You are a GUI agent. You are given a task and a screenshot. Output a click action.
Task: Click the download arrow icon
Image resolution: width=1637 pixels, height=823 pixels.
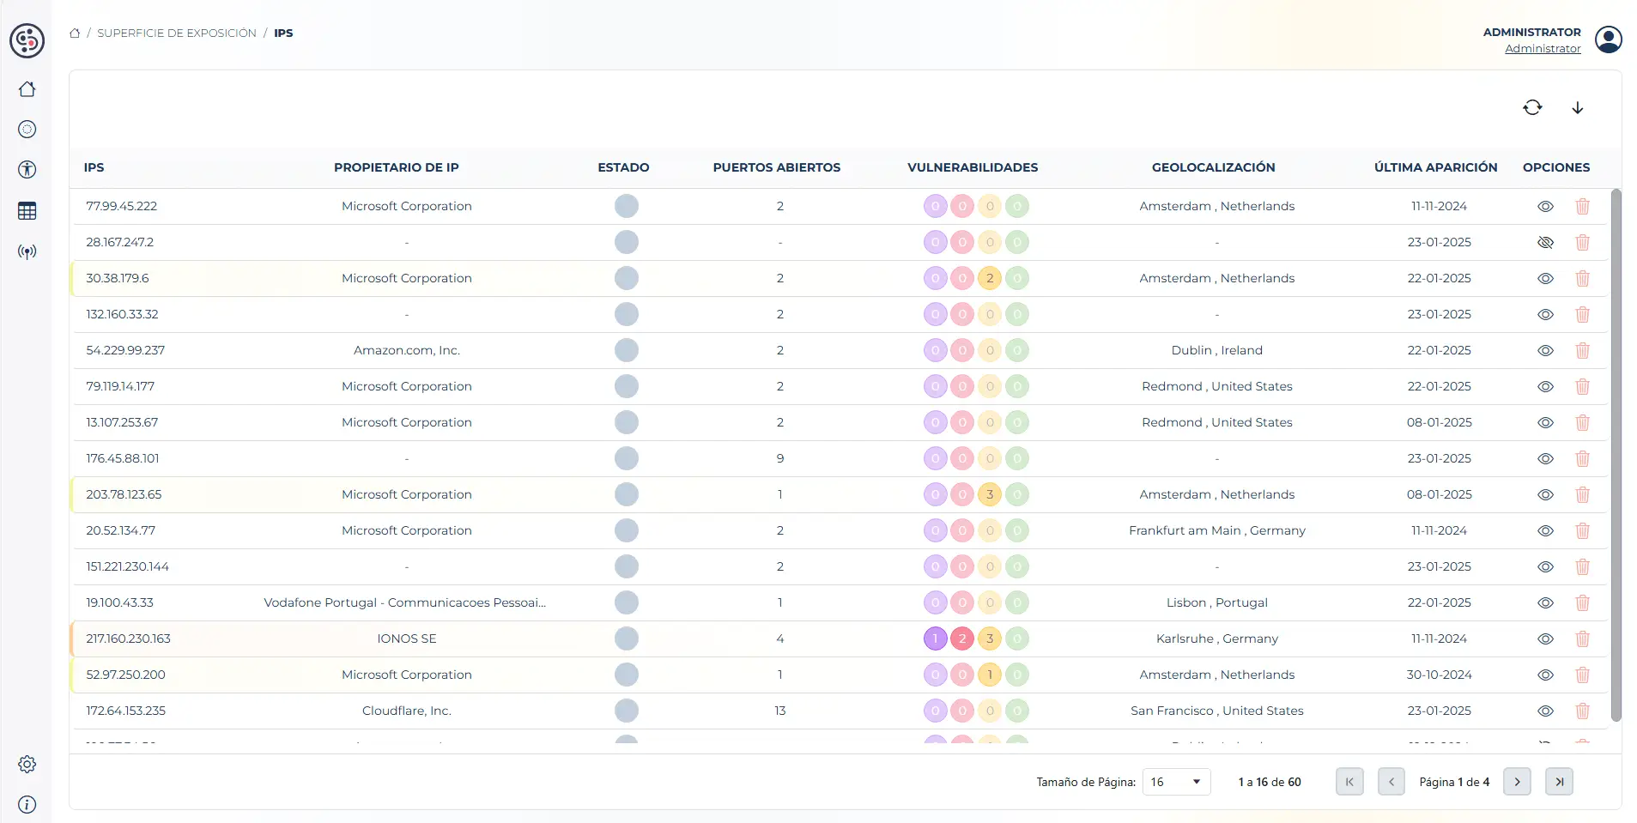(x=1577, y=107)
